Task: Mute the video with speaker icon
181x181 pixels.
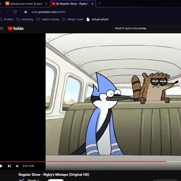Action: pyautogui.click(x=17, y=166)
